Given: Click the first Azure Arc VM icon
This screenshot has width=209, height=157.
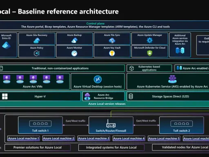Looking at the screenshot, I should 7,79.
